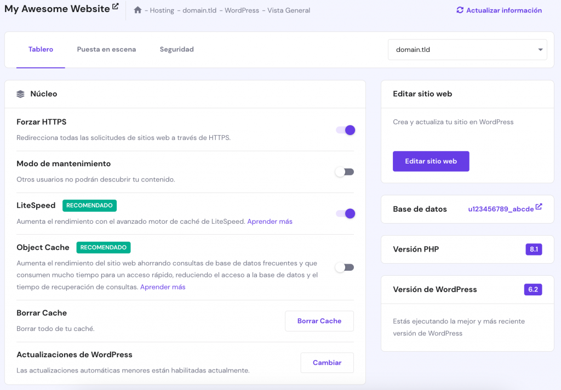Open LiteSpeed Aprender más link
561x390 pixels.
tap(270, 222)
